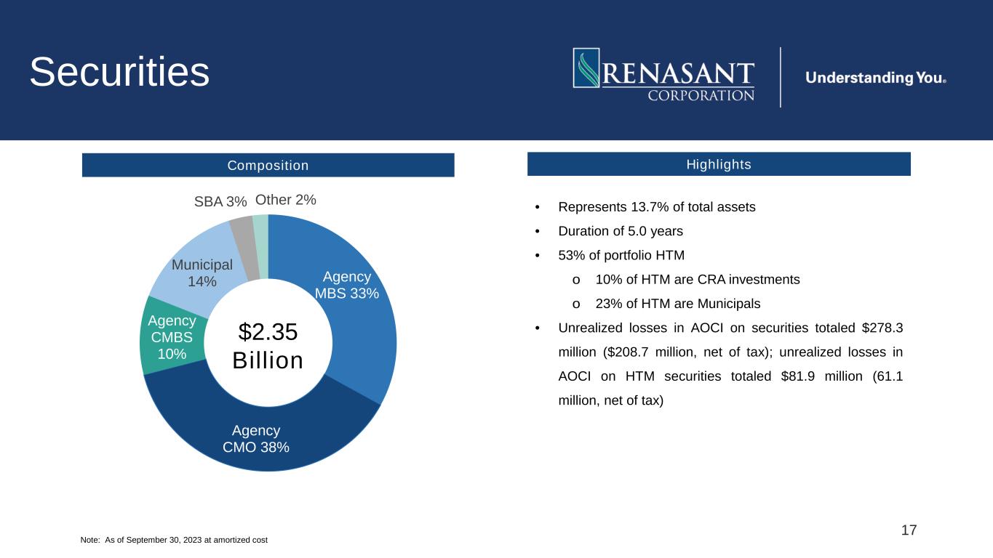Click the Securities slide title

(x=119, y=73)
